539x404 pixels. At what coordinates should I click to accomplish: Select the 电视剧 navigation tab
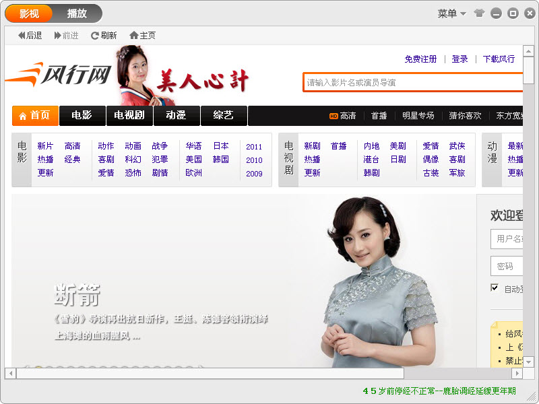pyautogui.click(x=129, y=115)
